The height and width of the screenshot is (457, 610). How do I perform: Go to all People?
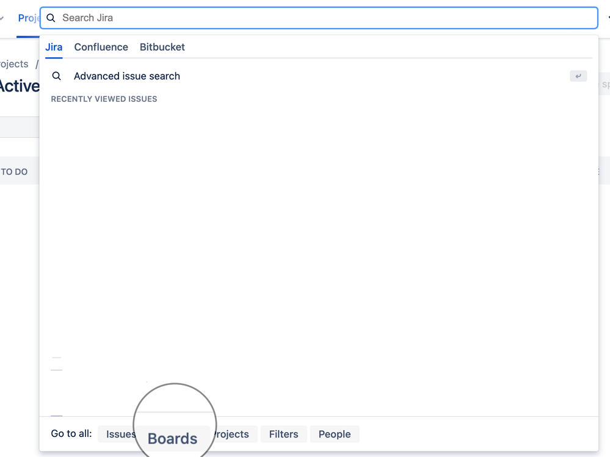(x=335, y=434)
